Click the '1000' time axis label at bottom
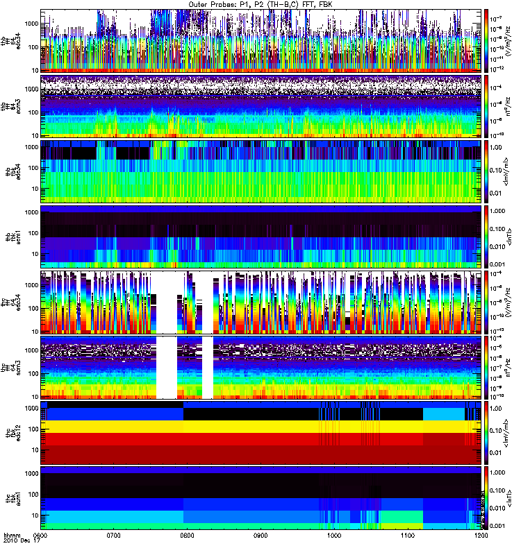 click(x=334, y=535)
